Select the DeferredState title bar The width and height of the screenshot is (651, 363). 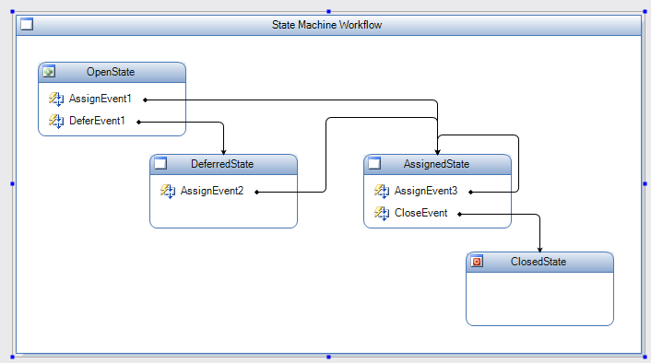click(224, 164)
